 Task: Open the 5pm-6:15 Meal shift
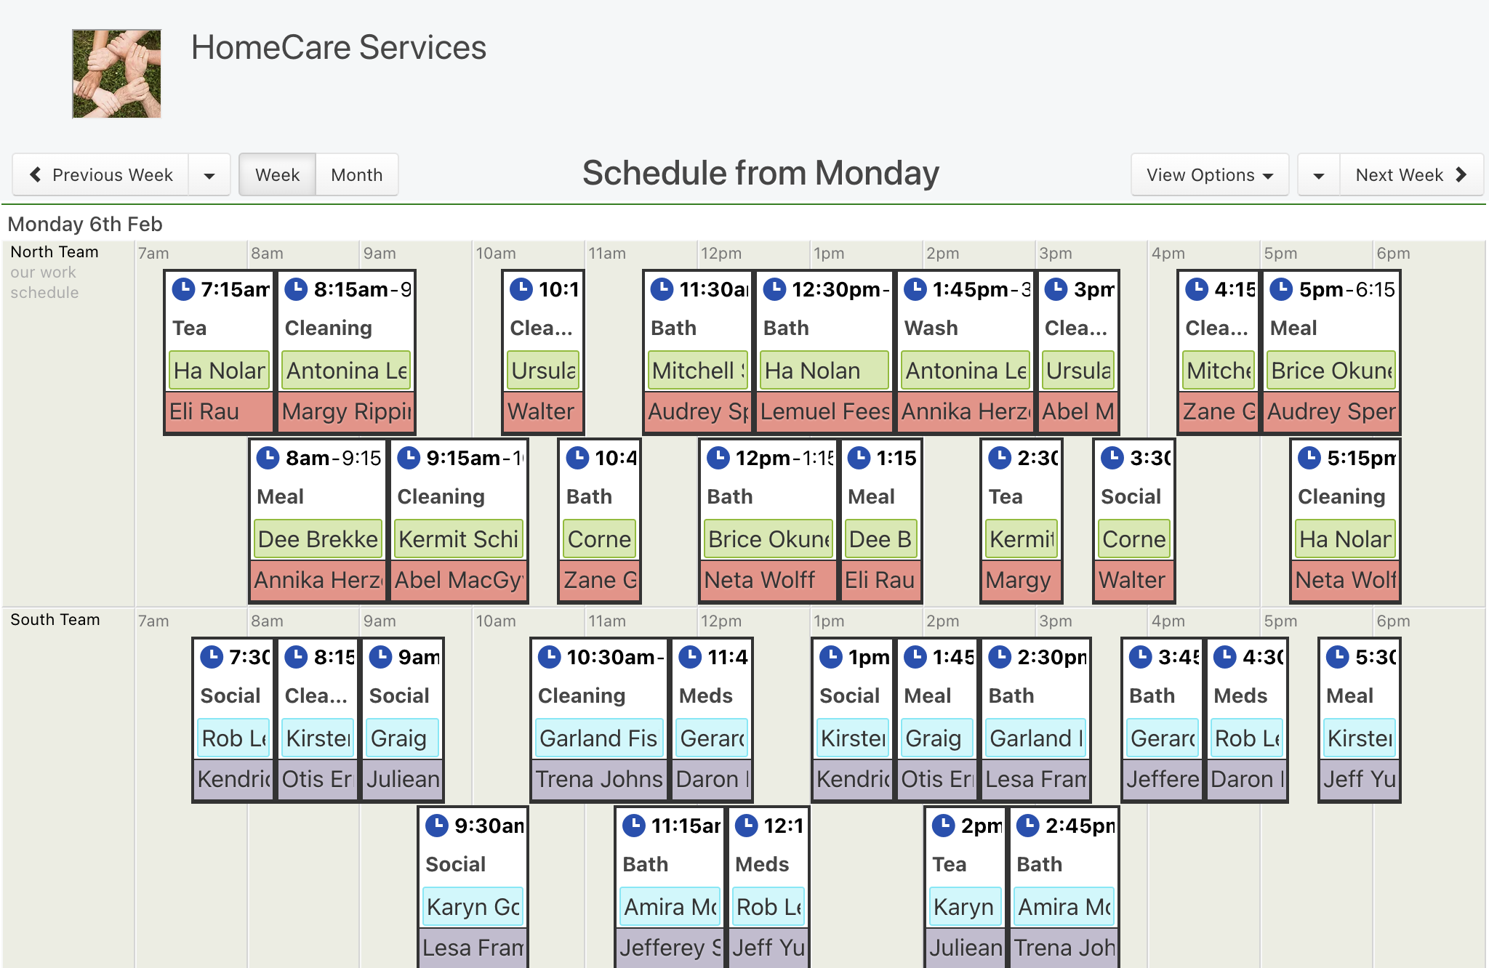tap(1331, 352)
